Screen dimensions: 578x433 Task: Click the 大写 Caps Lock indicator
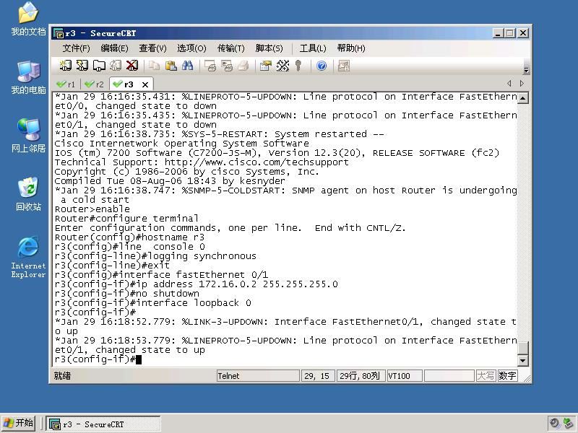click(x=486, y=376)
